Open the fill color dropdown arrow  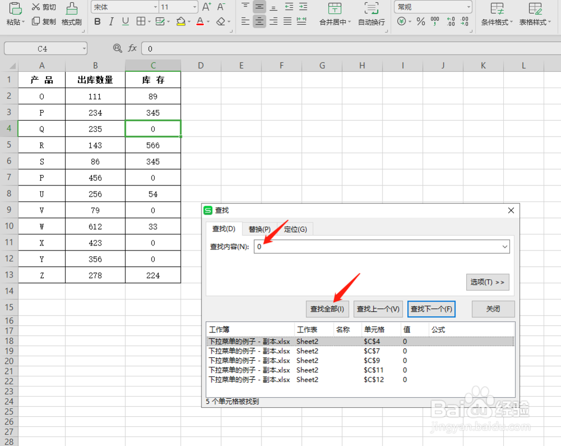coord(189,21)
